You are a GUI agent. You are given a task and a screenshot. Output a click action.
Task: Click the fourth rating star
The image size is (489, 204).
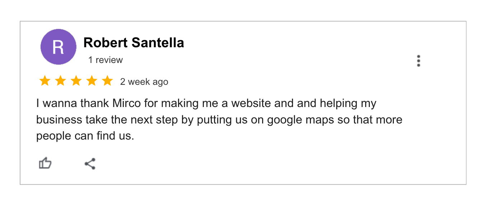(x=92, y=81)
